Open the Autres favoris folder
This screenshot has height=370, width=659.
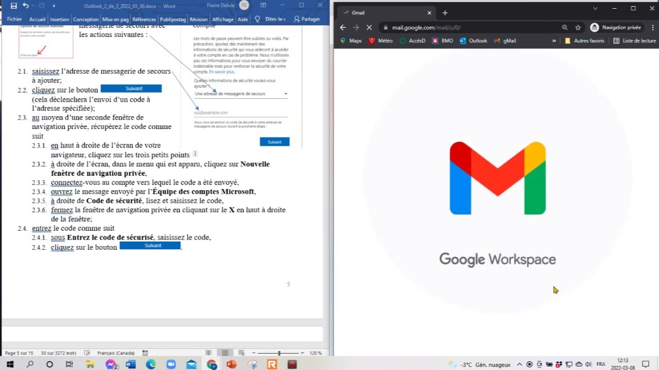pos(584,41)
